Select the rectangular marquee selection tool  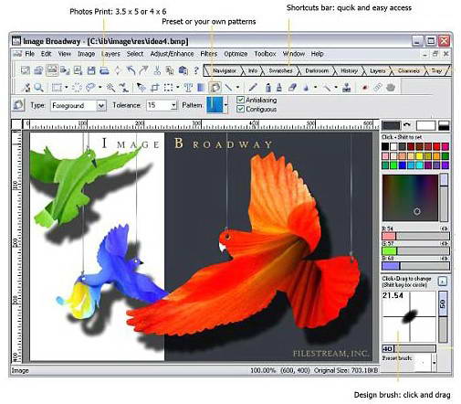[x=57, y=88]
